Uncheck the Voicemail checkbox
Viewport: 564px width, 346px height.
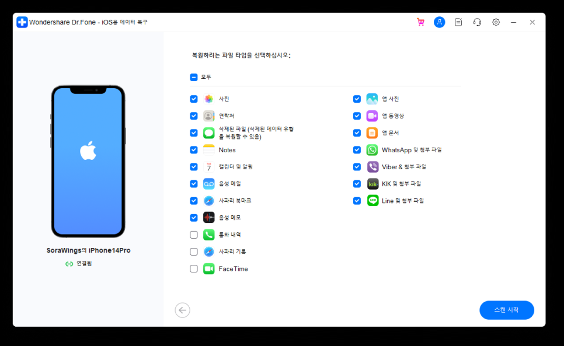[193, 184]
